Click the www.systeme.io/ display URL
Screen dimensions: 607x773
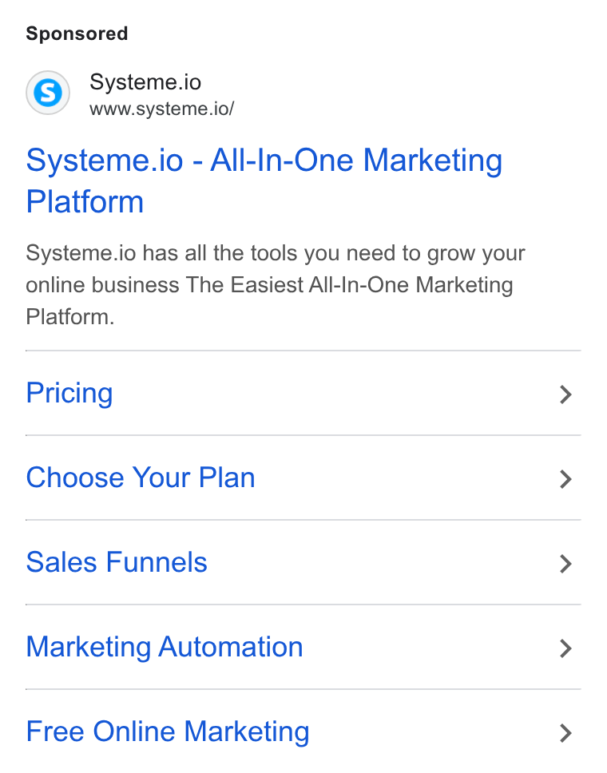point(162,109)
